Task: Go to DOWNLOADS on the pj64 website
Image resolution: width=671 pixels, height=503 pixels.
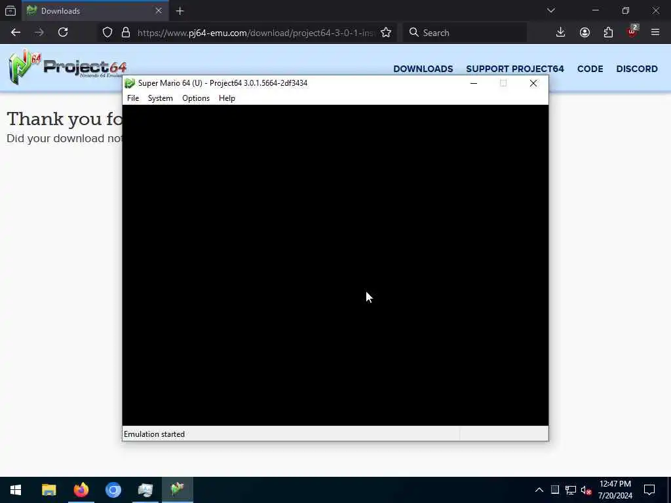Action: tap(423, 69)
